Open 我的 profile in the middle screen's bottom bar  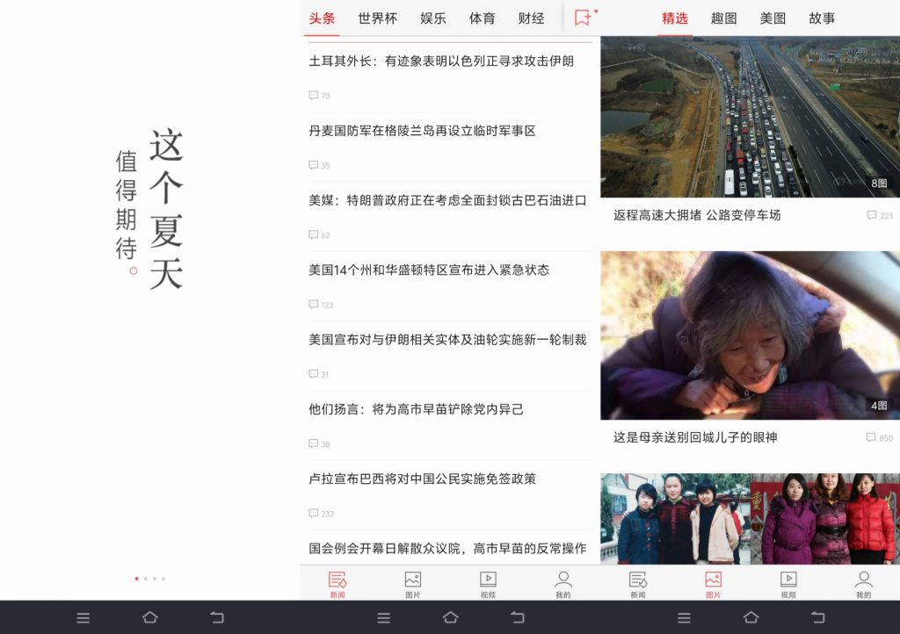pyautogui.click(x=563, y=584)
